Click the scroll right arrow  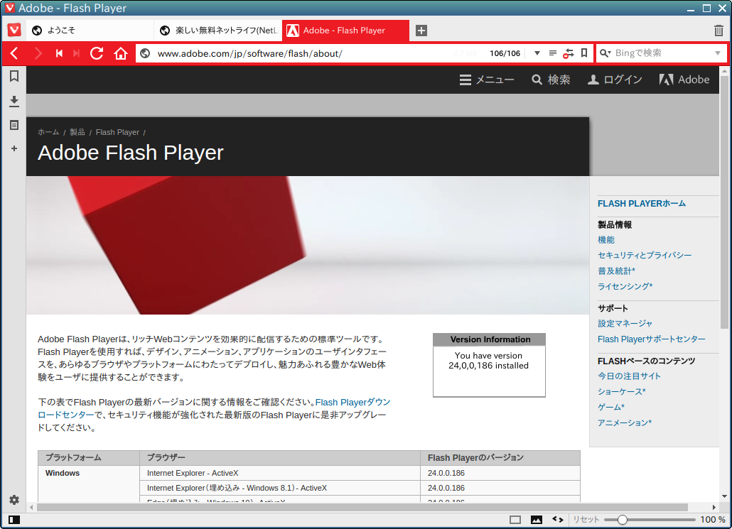point(714,507)
